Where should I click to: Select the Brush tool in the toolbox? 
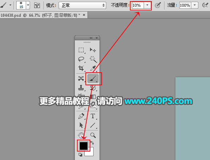(x=93, y=79)
